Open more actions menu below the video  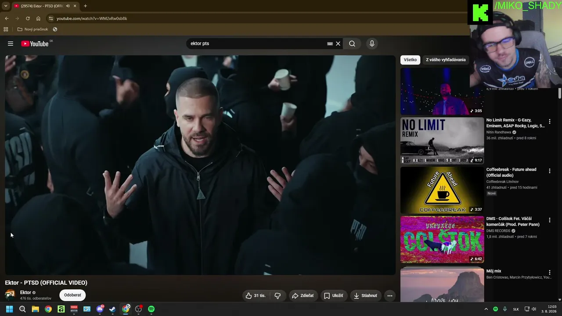click(x=389, y=295)
